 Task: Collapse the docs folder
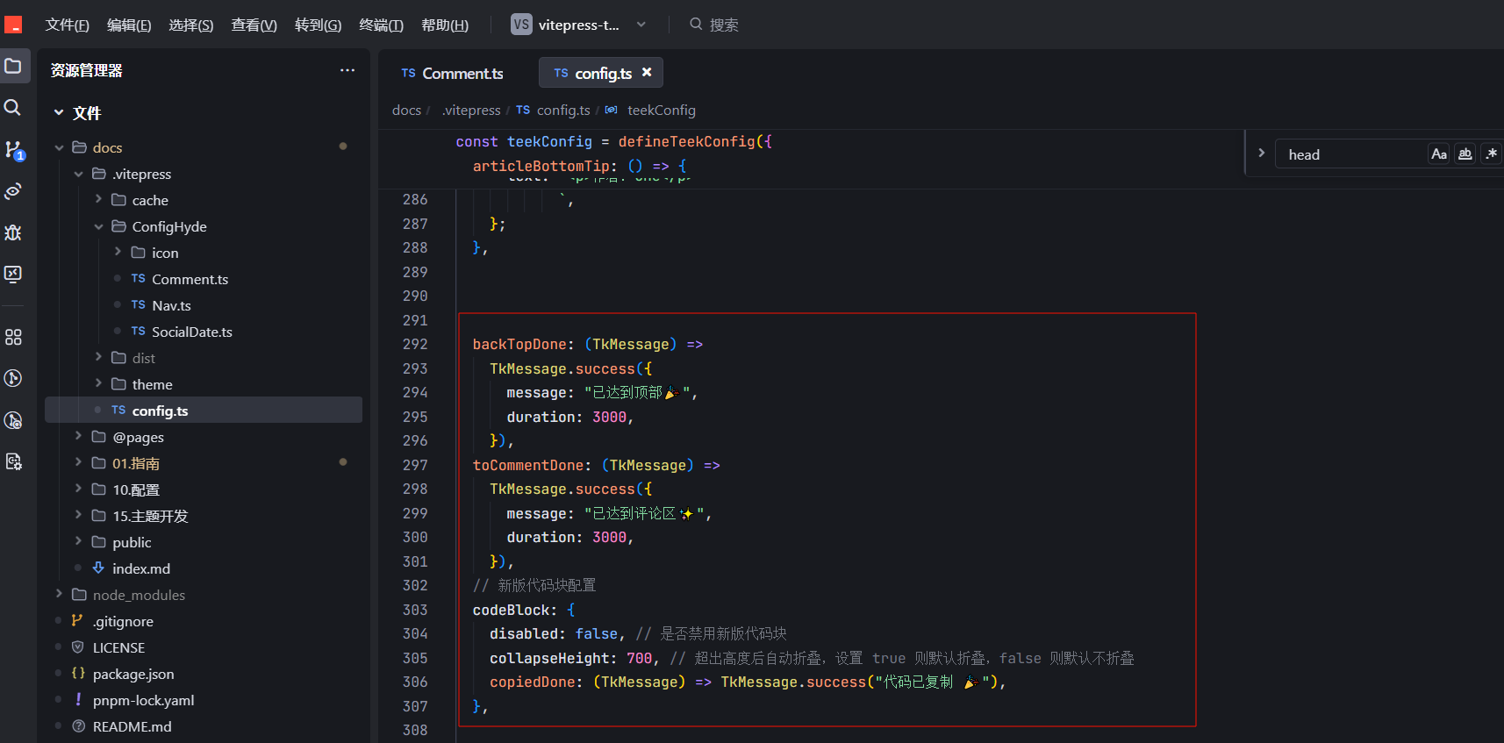coord(59,147)
